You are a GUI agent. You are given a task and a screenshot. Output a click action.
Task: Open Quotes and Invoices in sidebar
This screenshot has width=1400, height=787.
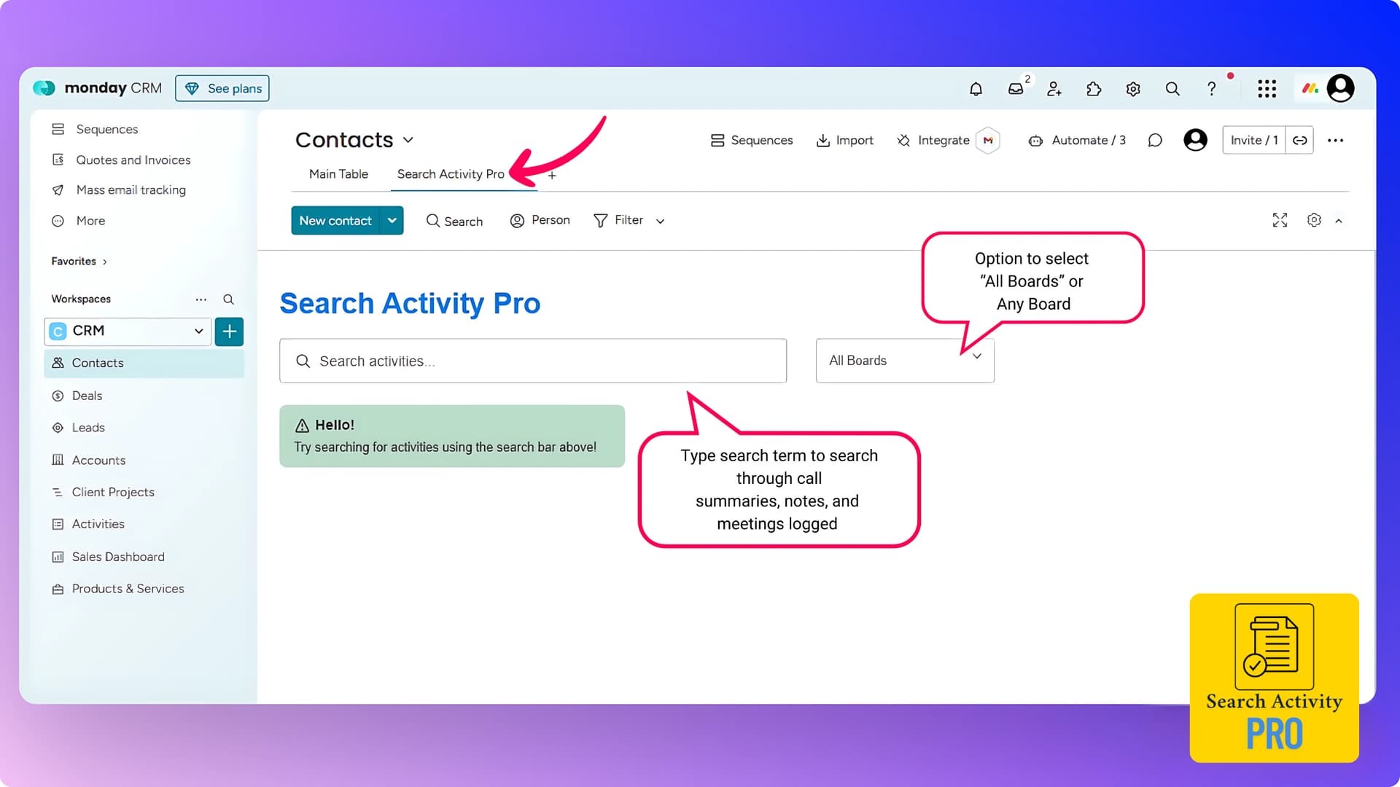(x=121, y=160)
